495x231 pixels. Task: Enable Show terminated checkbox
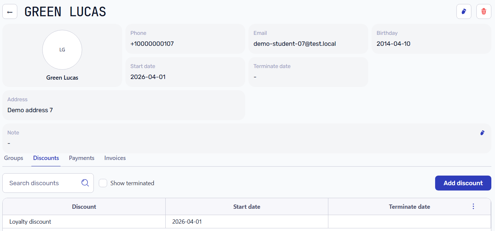(x=103, y=183)
